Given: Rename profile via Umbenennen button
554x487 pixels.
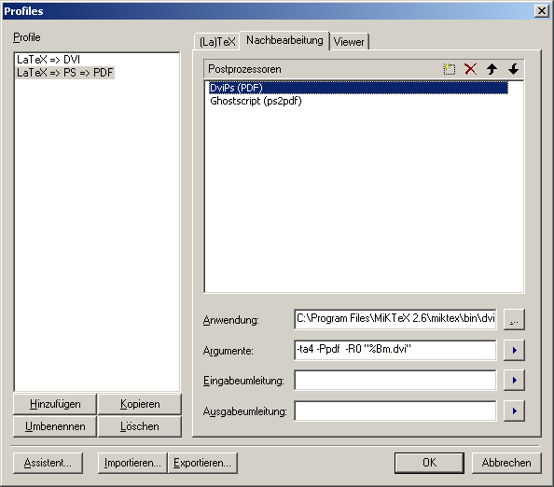Looking at the screenshot, I should (55, 426).
